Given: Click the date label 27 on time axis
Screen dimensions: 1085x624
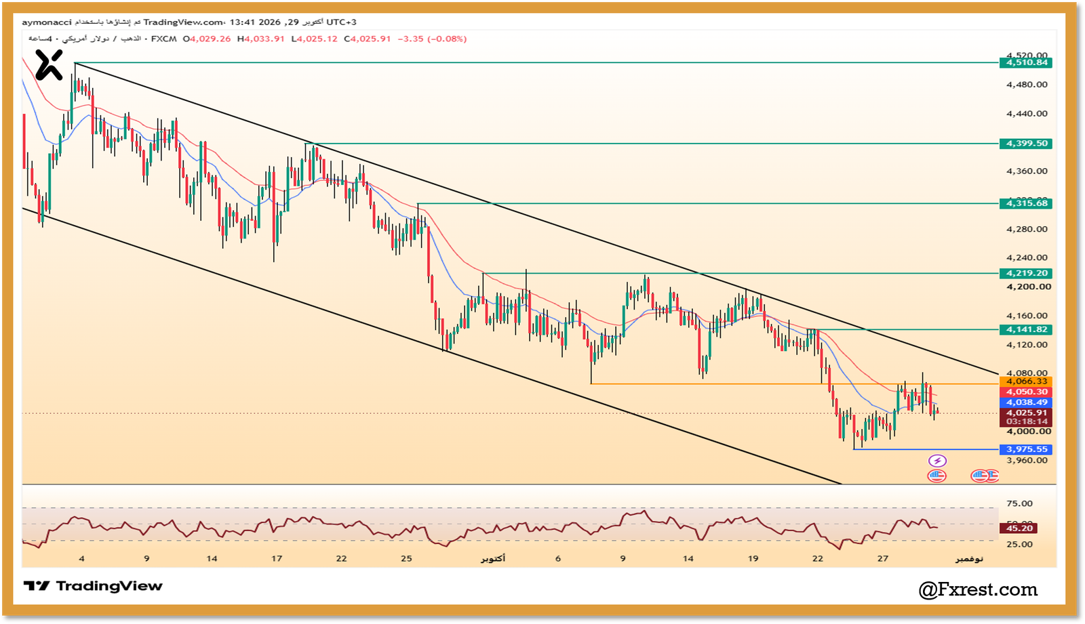Looking at the screenshot, I should [882, 559].
